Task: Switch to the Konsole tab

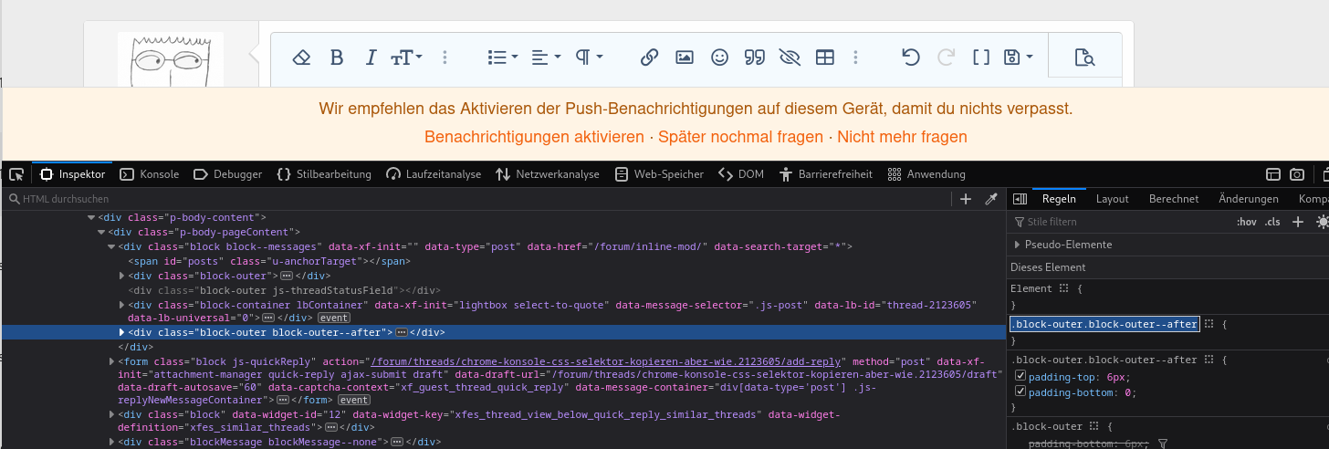Action: (x=150, y=174)
